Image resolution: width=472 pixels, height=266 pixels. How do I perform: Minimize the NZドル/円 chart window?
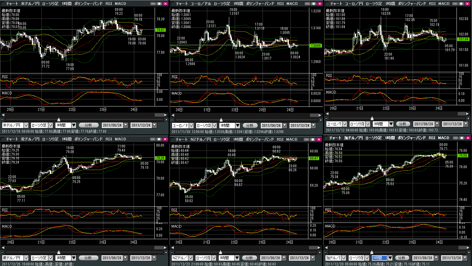[x=307, y=139]
